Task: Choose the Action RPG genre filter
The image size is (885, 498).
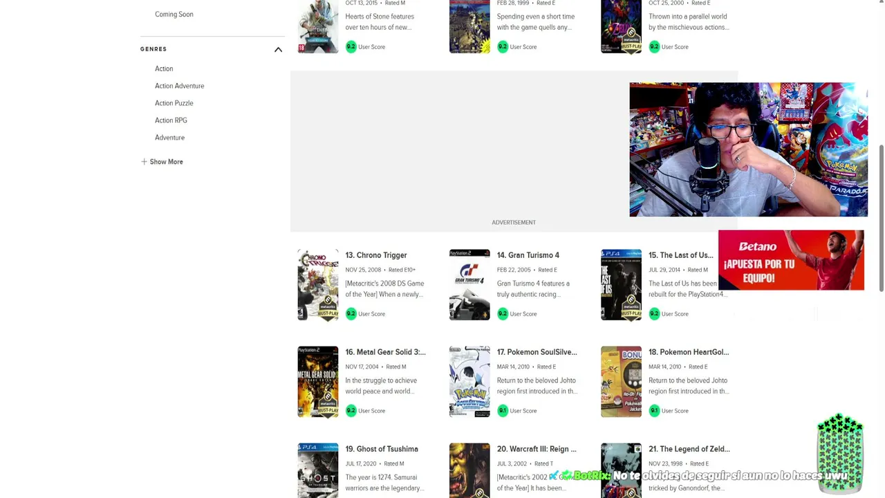Action: [x=171, y=121]
